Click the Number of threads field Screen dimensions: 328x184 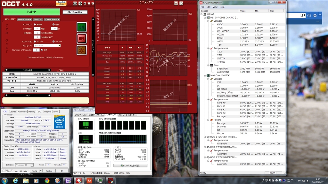[36, 50]
